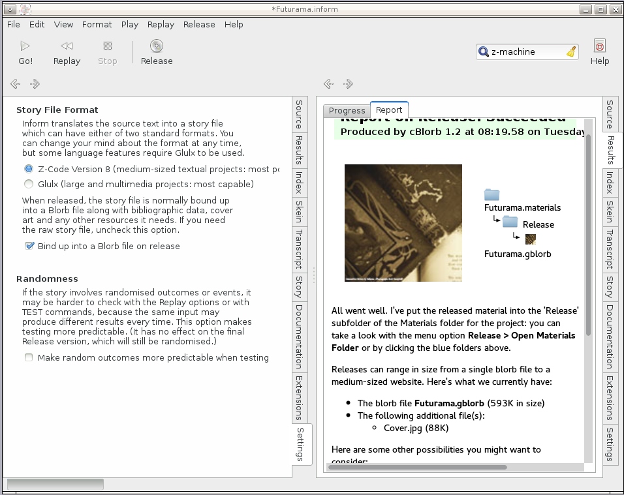Image resolution: width=624 pixels, height=495 pixels.
Task: Go forward in right panel history
Action: click(348, 83)
